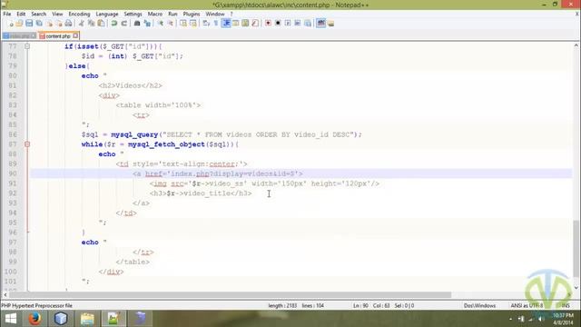Select the content.php tab
This screenshot has width=581, height=327.
tap(57, 36)
